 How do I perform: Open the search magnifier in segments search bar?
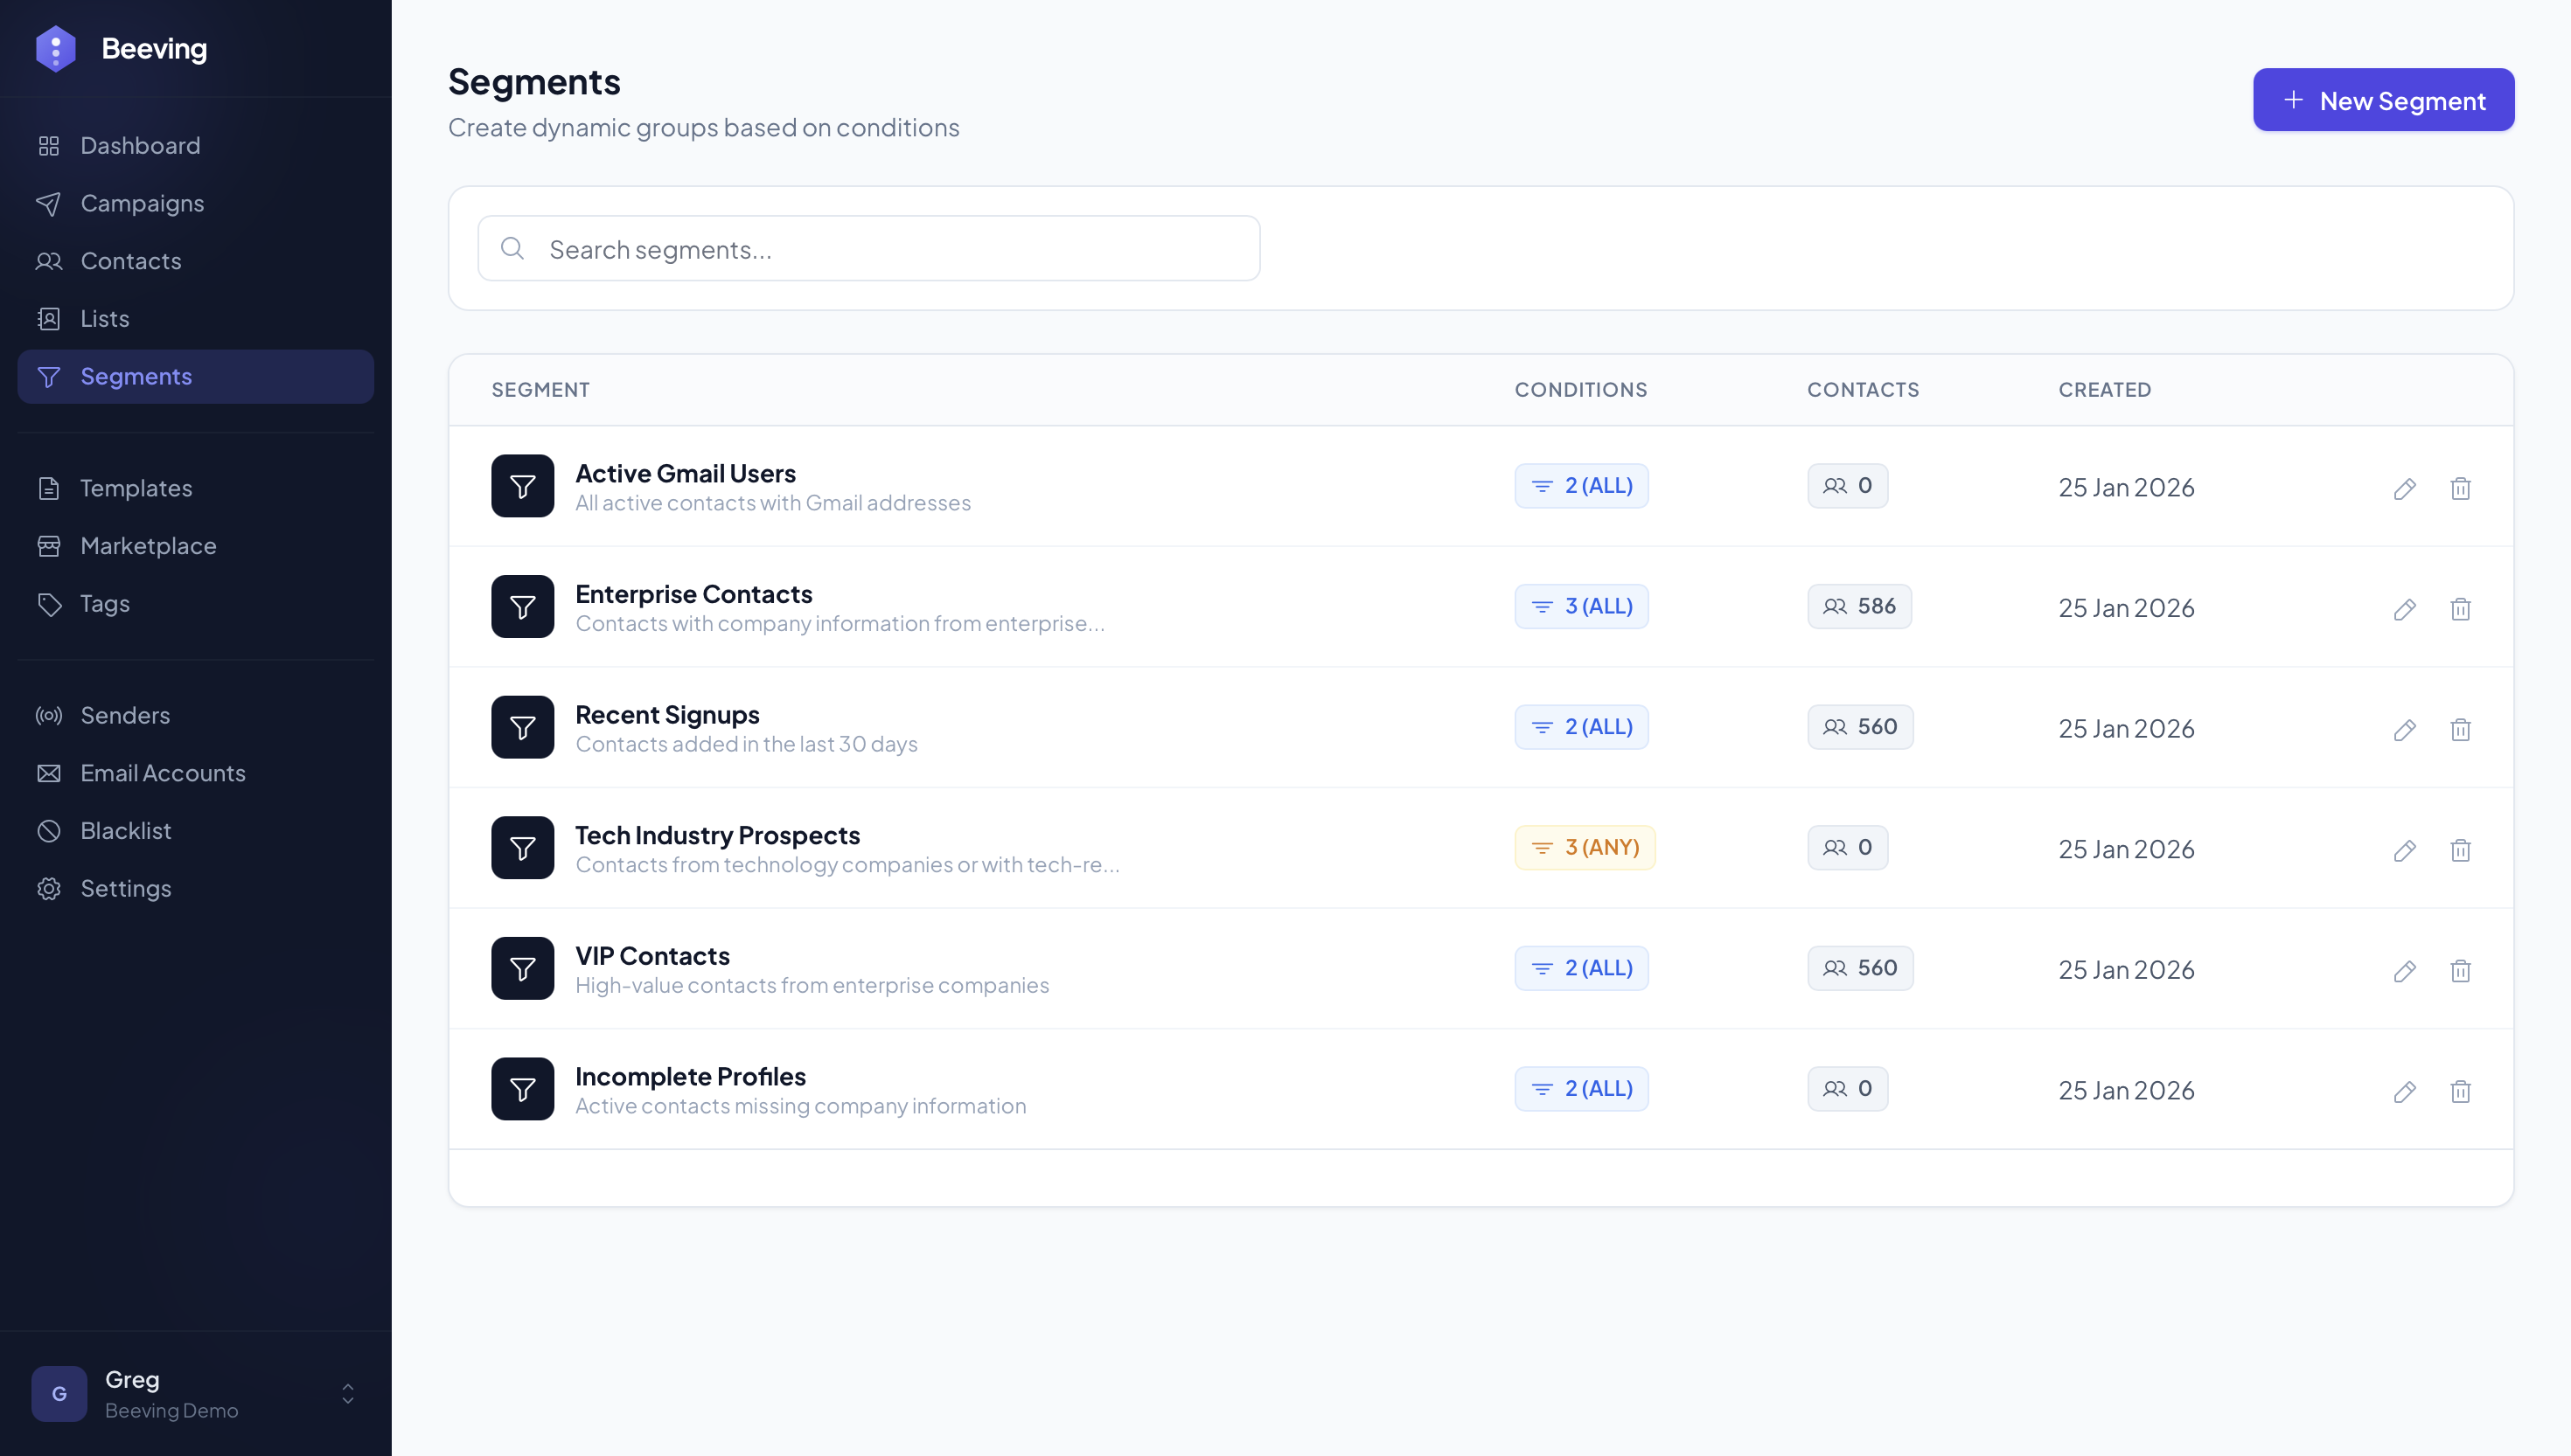tap(513, 248)
